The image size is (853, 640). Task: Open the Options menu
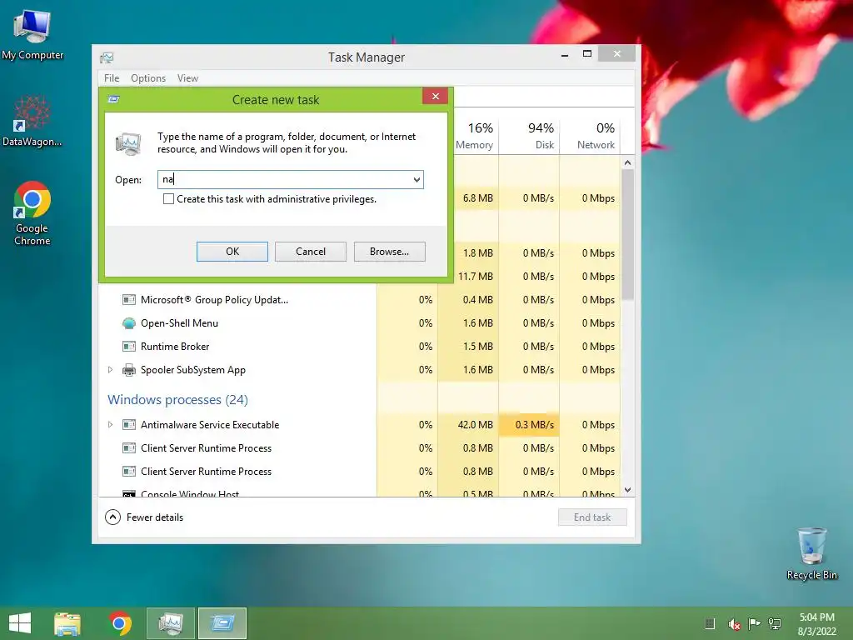148,78
